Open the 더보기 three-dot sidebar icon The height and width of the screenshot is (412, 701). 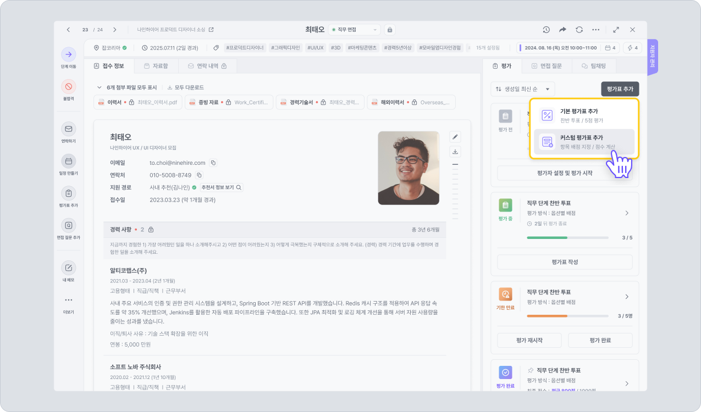click(69, 300)
